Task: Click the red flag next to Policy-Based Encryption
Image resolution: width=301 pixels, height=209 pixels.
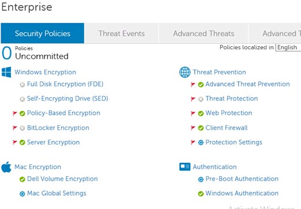Action: point(15,113)
